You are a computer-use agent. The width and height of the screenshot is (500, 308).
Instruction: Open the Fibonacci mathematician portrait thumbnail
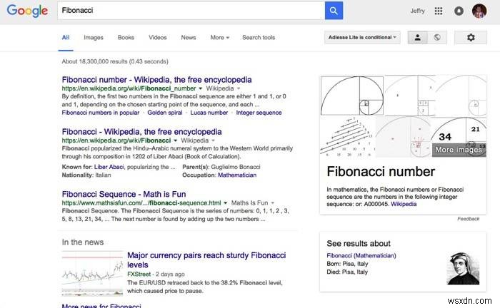click(x=463, y=267)
